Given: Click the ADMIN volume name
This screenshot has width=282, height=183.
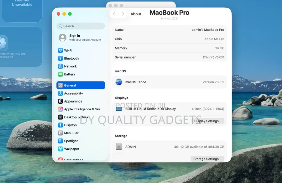Looking at the screenshot, I should coord(130,147).
